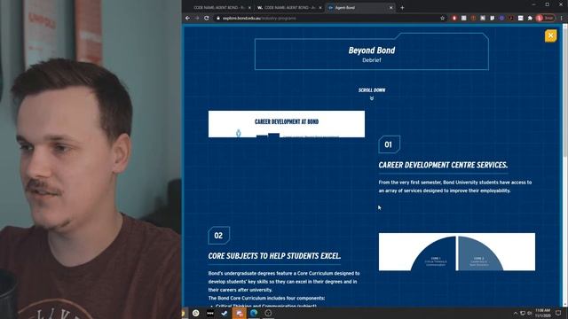
Task: Click the Core Subjects to Help Students Excel heading
Action: [x=274, y=256]
